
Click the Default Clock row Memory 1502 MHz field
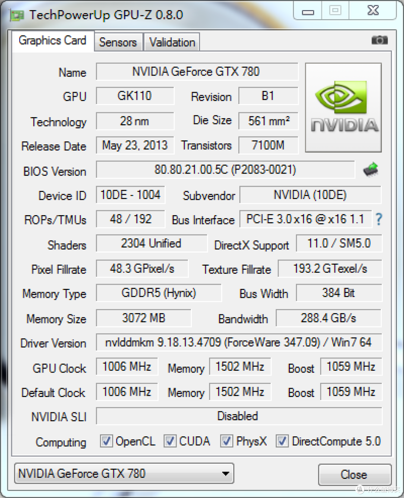(x=240, y=392)
